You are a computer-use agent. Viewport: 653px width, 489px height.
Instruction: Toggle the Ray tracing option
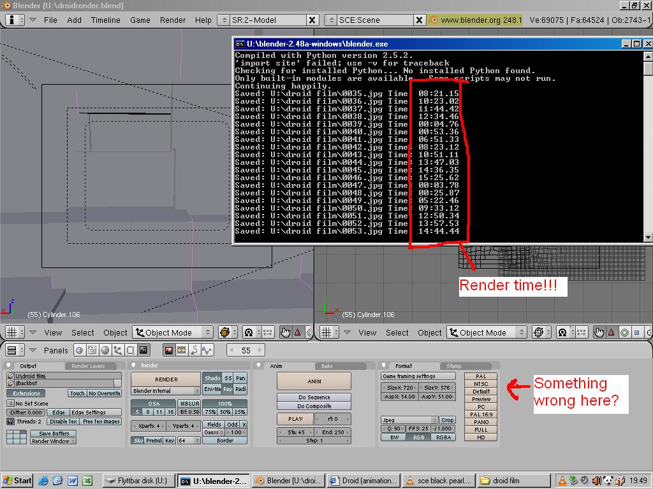pos(228,389)
